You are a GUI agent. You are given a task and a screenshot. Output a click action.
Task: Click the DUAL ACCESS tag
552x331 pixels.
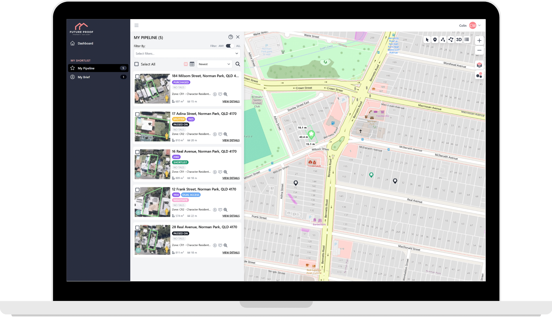tap(191, 195)
